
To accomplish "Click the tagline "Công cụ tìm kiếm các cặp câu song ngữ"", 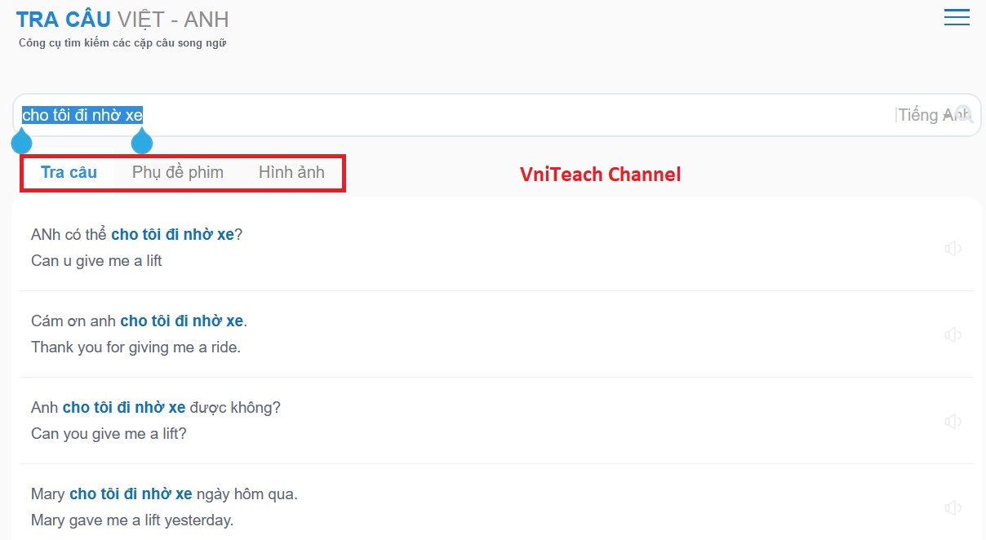I will 122,43.
